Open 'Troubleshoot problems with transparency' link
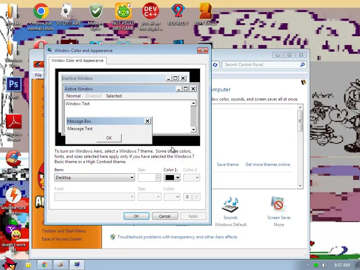The width and height of the screenshot is (360, 270). (177, 237)
